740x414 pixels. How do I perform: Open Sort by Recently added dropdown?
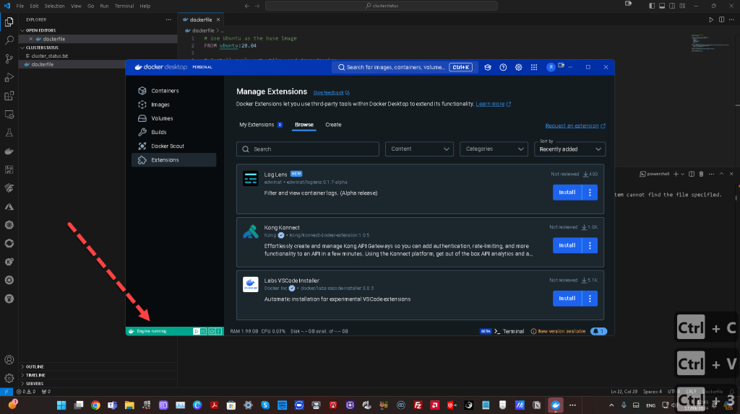pyautogui.click(x=569, y=149)
